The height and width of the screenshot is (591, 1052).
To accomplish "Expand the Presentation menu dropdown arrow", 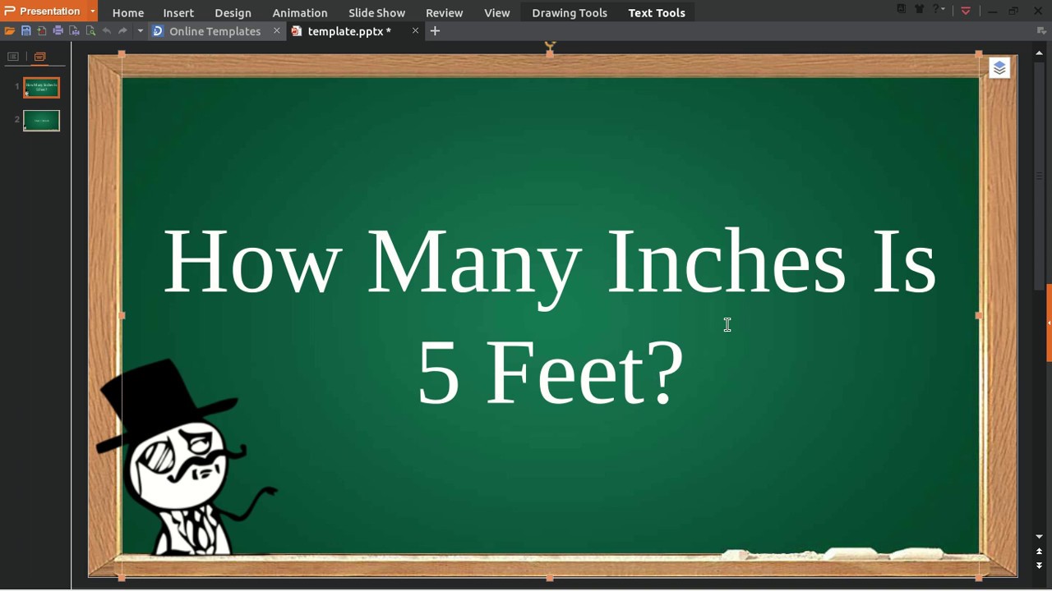I will point(92,11).
